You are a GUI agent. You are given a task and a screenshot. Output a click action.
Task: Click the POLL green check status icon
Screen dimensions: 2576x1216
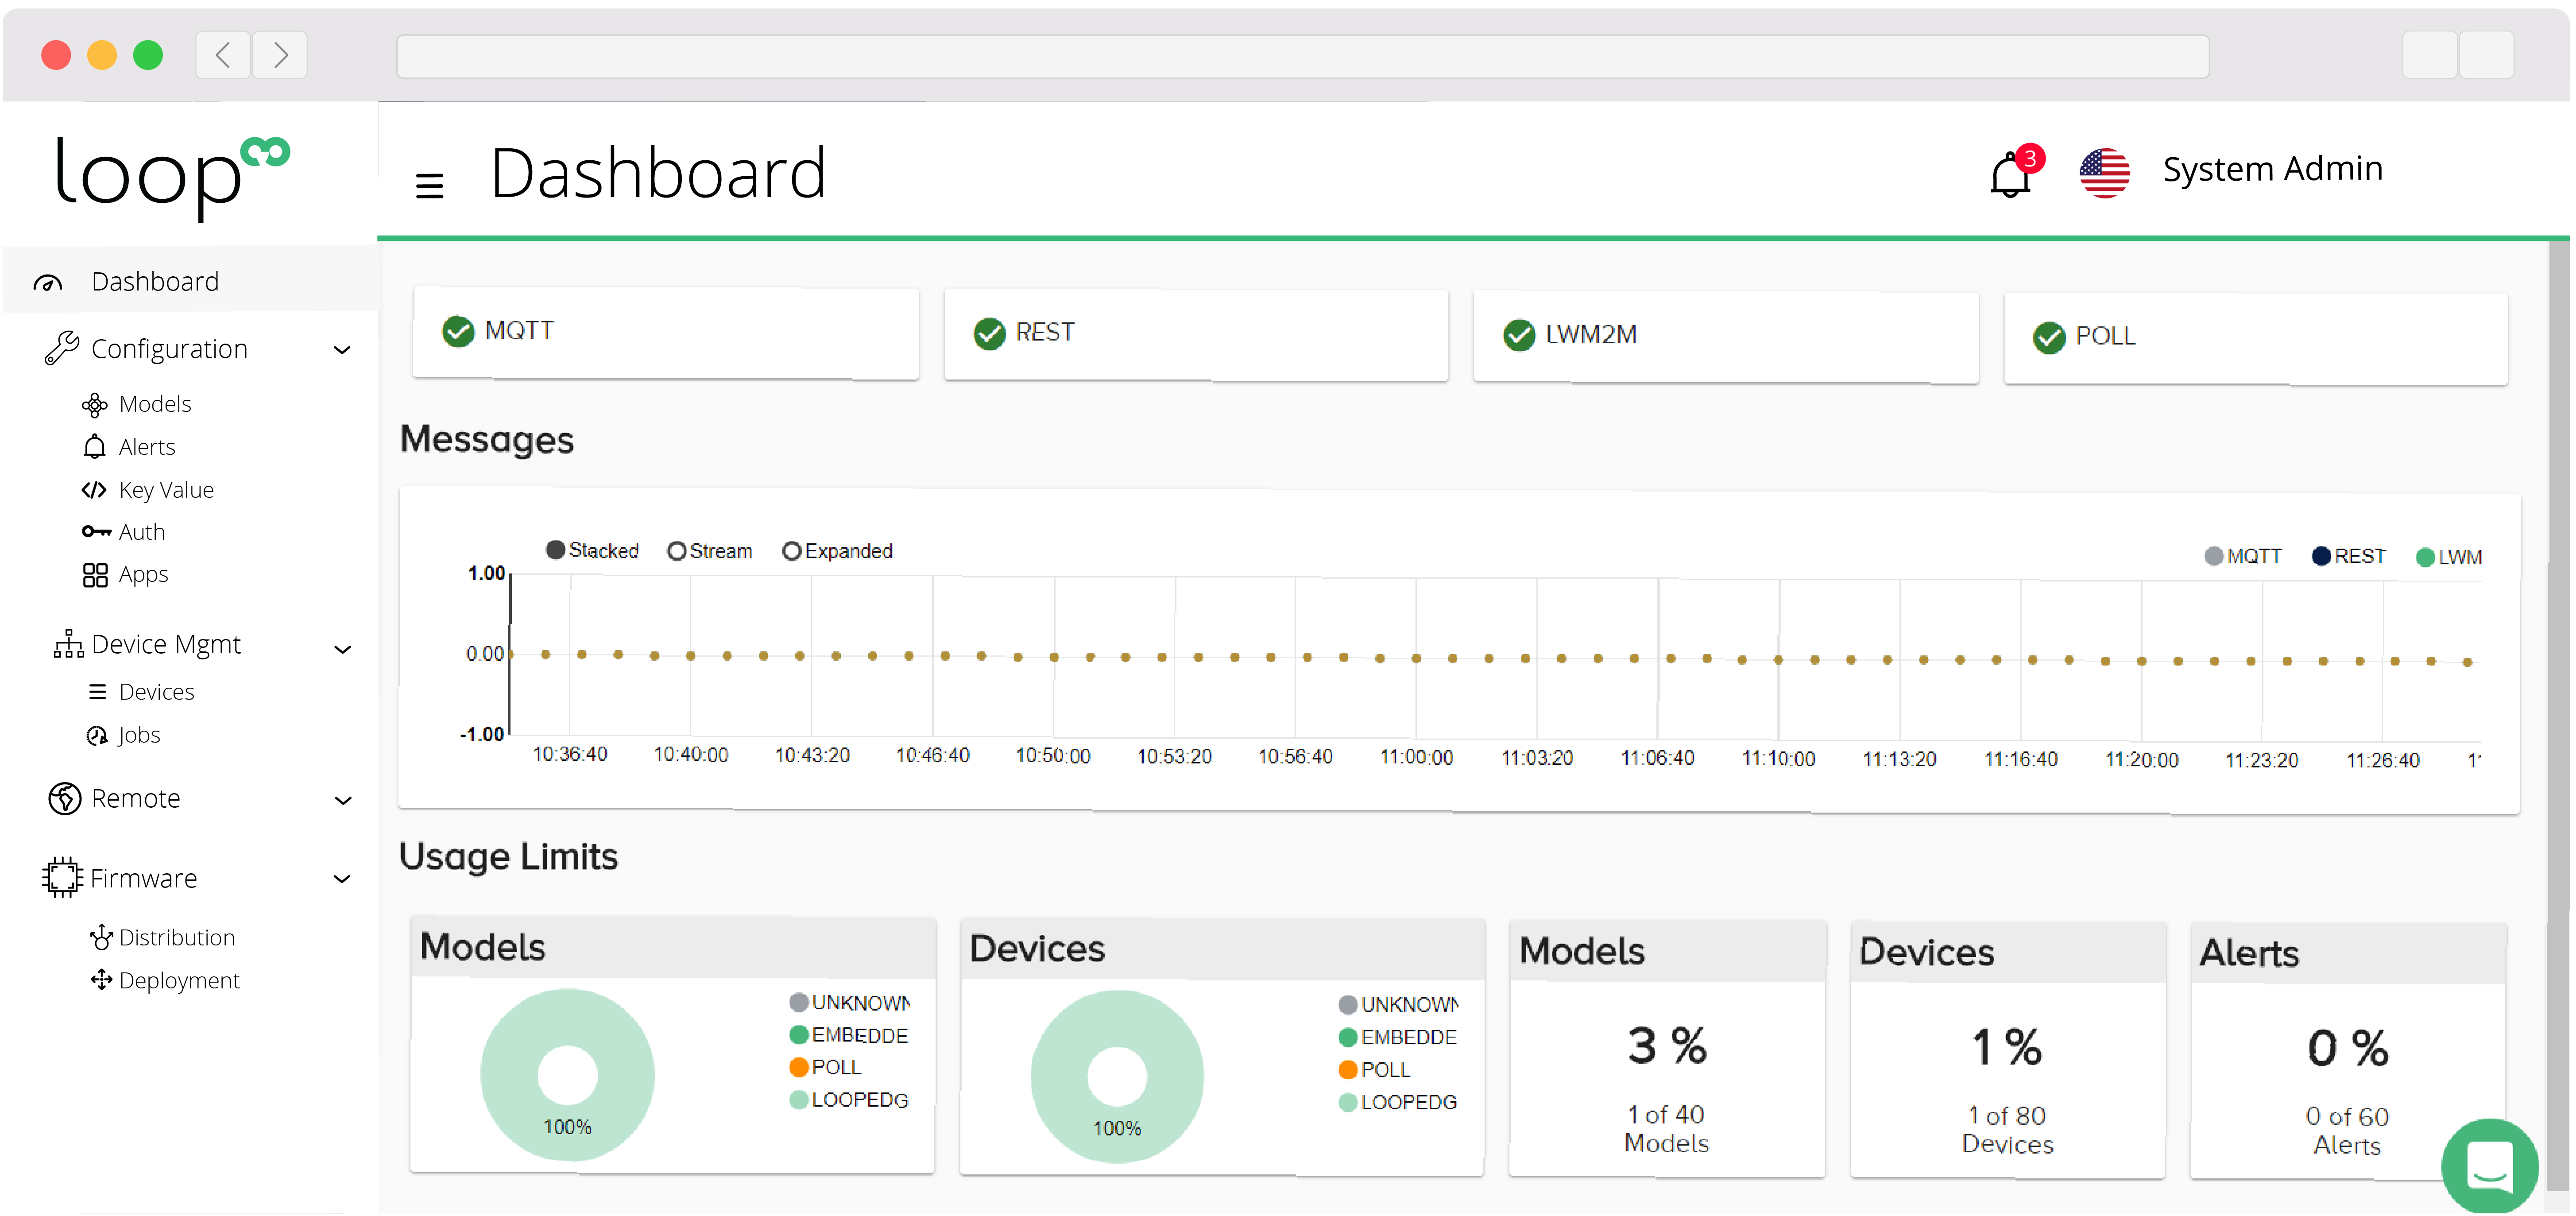(2049, 337)
